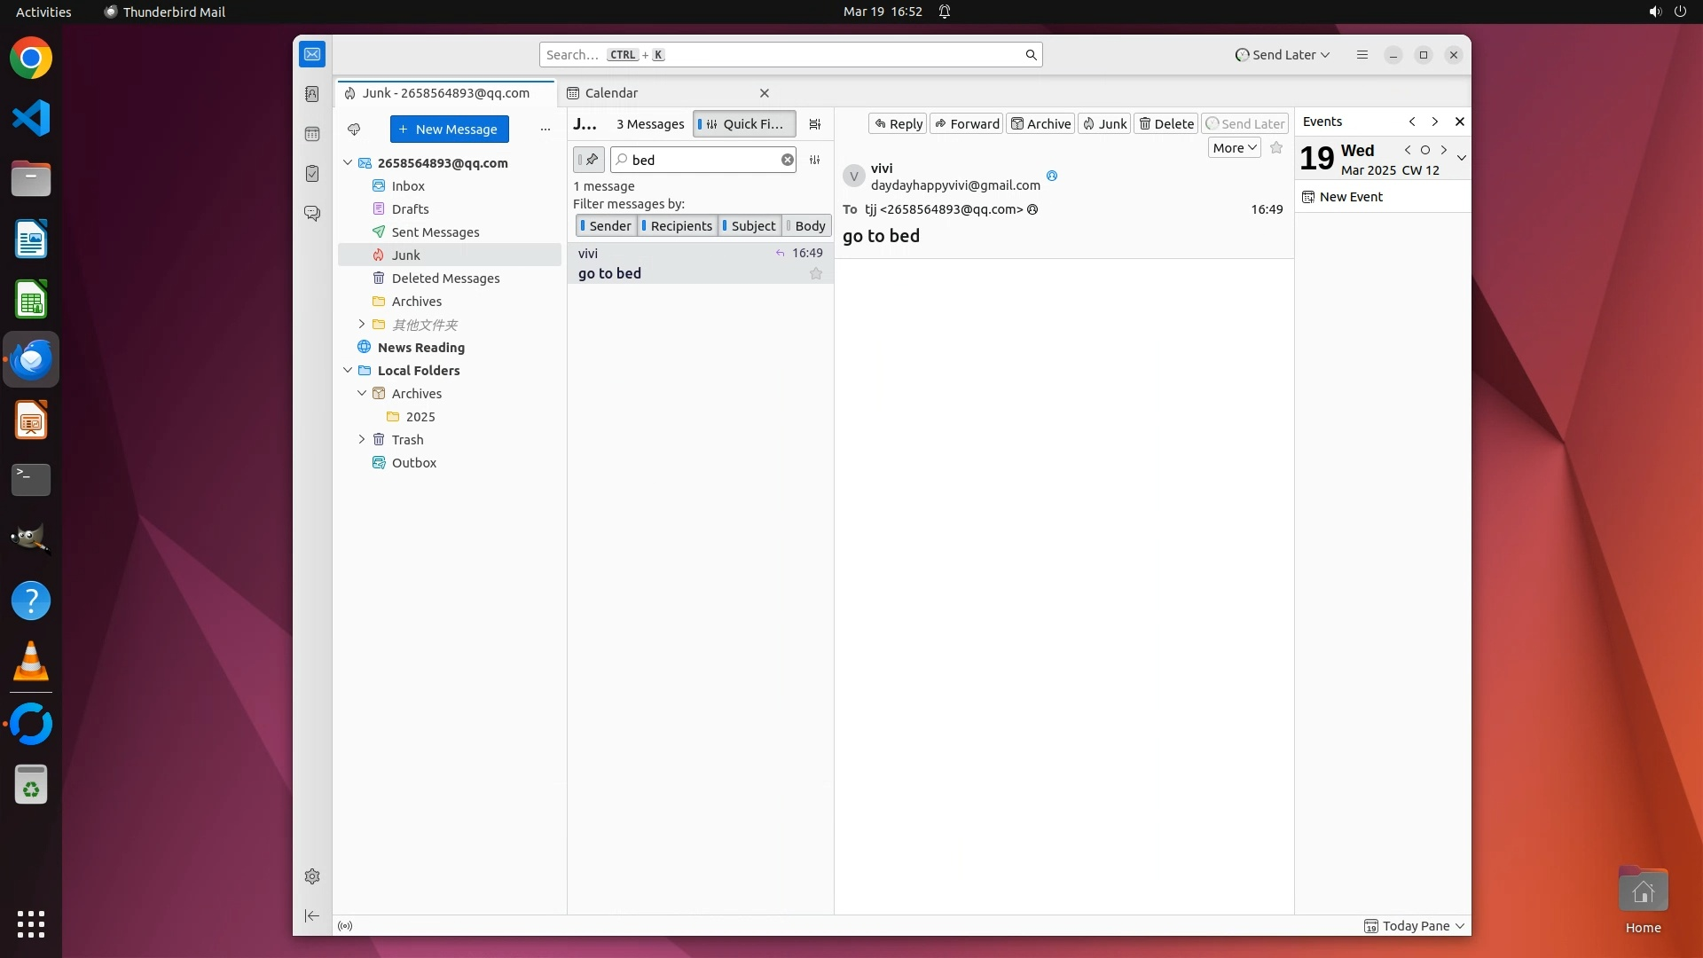
Task: Open Thunderbird settings gear icon
Action: (312, 876)
